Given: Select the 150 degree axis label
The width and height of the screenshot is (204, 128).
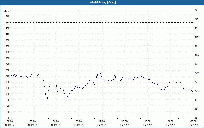Looking at the screenshot, I should [x=8, y=88].
